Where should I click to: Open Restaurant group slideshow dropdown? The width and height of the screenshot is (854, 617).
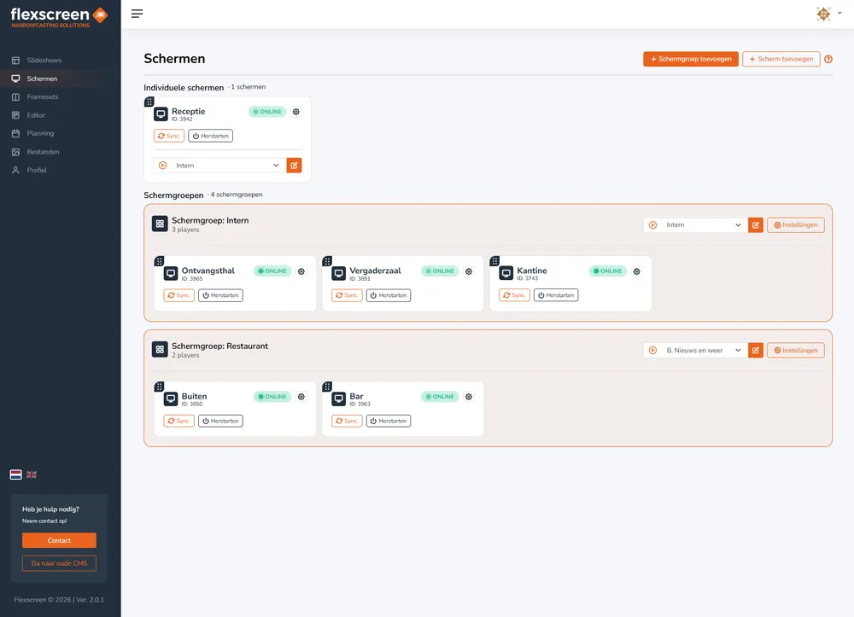click(695, 351)
